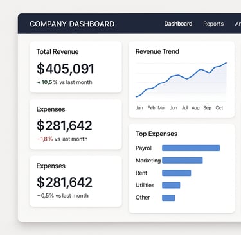Click the Utilities label
Screen dimensions: 241x235
[x=145, y=186]
